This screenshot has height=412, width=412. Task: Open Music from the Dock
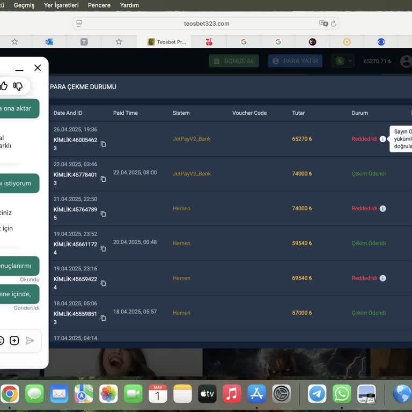(x=232, y=394)
